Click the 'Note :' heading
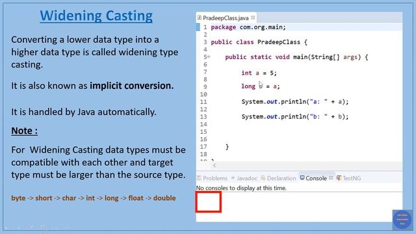This screenshot has width=416, height=234. 24,131
